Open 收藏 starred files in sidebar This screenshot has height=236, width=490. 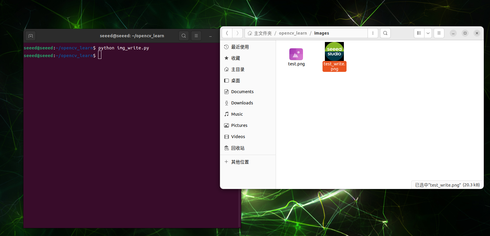[248, 58]
